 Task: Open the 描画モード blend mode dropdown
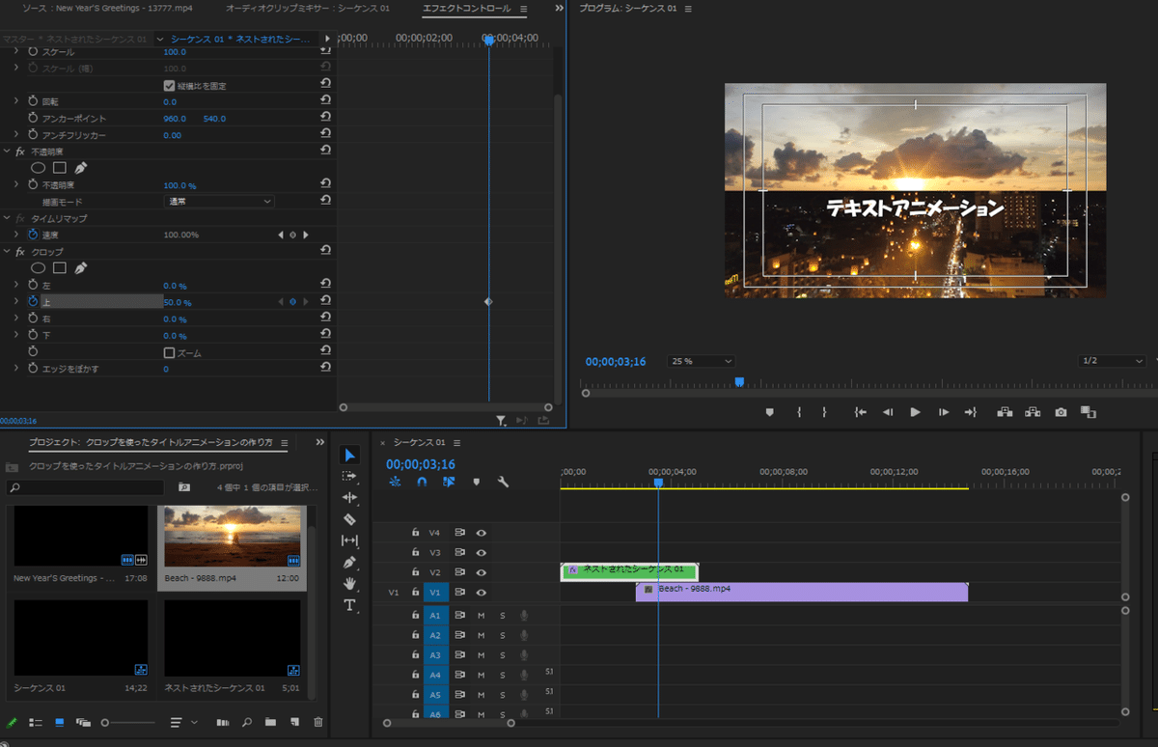click(219, 202)
